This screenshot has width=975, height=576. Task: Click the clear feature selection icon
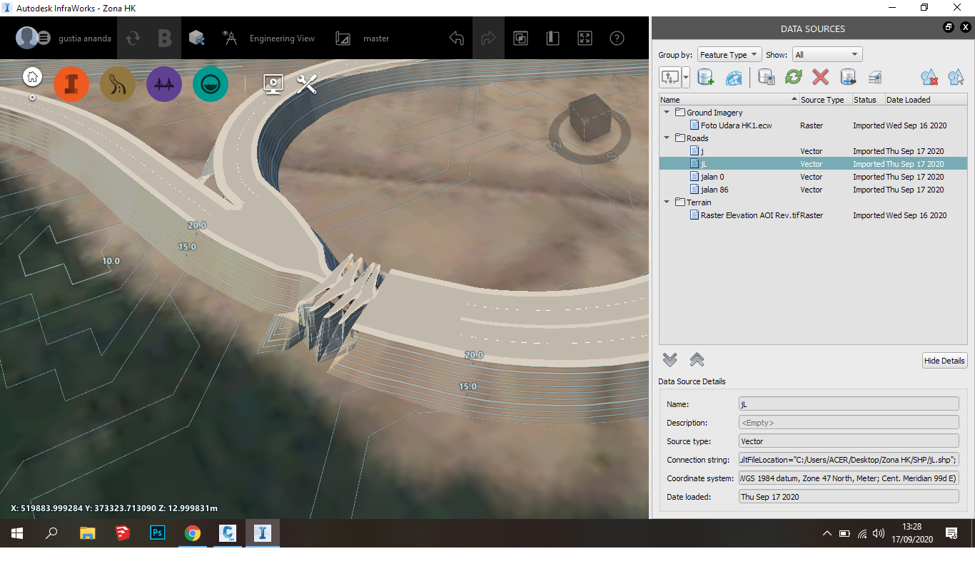pos(929,77)
